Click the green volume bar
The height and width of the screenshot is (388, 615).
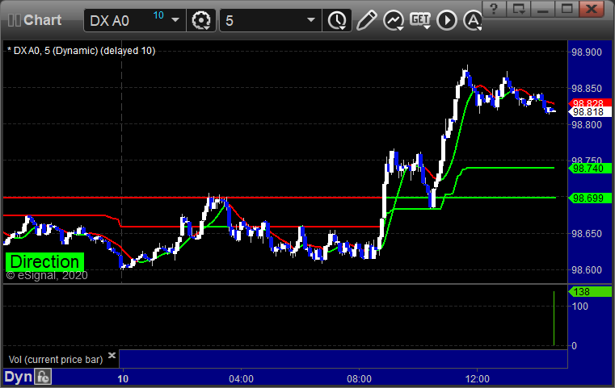click(554, 319)
